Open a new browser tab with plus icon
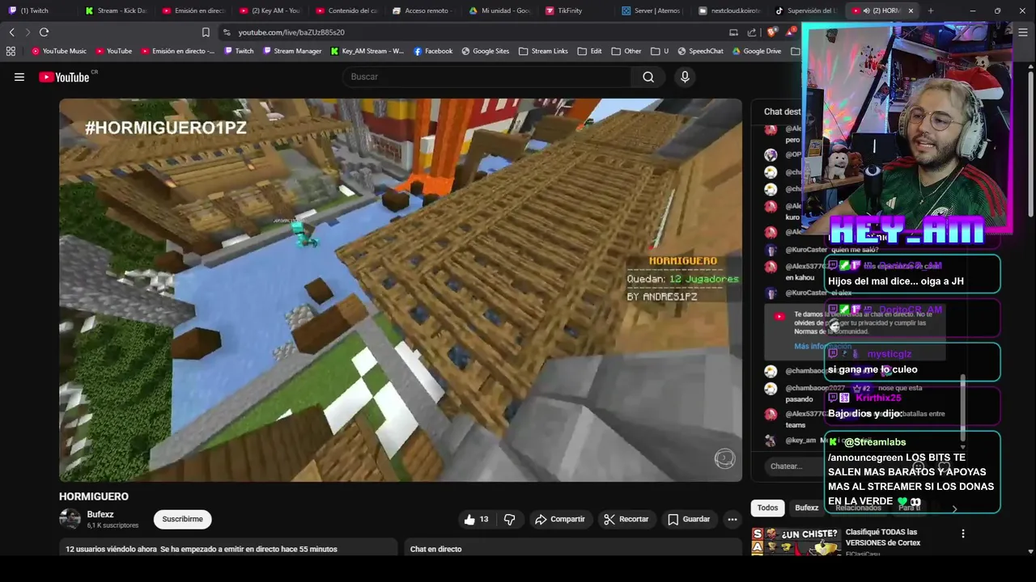The image size is (1036, 582). [931, 11]
